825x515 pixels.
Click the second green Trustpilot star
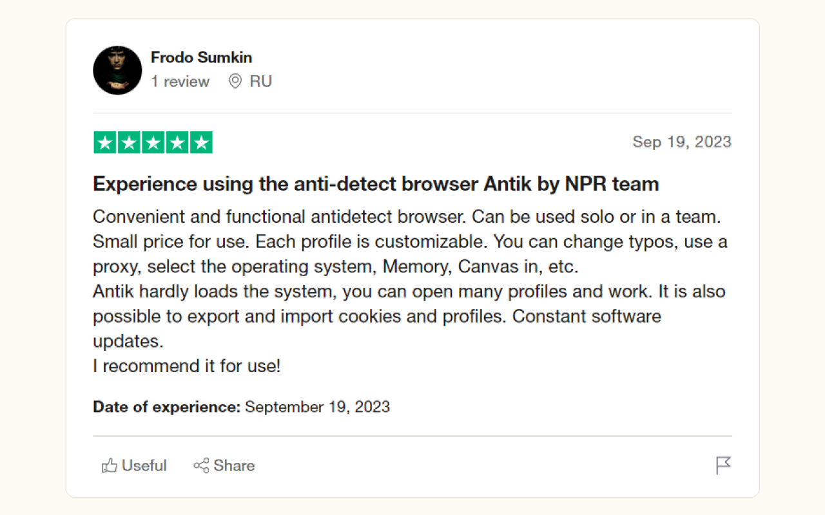click(128, 142)
